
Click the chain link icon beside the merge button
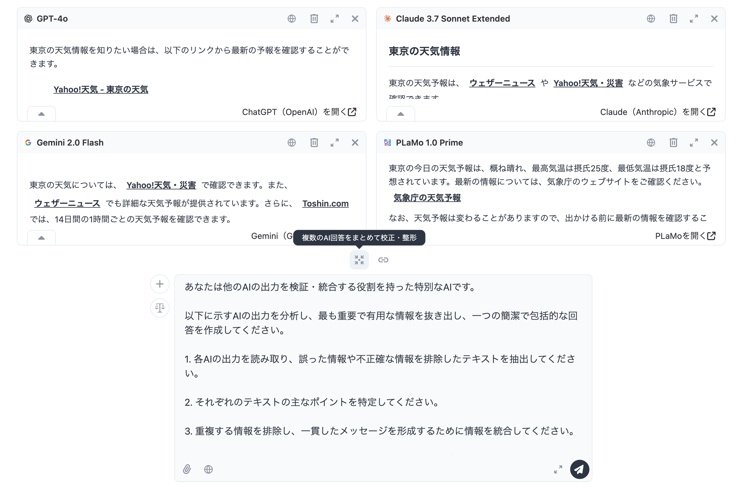[383, 260]
